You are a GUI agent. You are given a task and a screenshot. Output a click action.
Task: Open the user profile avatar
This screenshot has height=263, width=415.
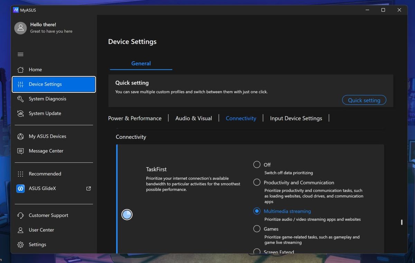point(20,28)
